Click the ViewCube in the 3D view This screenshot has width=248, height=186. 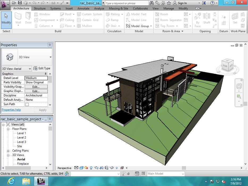click(x=228, y=65)
